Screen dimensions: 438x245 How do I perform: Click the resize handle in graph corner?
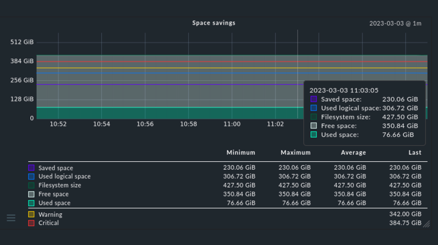[x=427, y=224]
